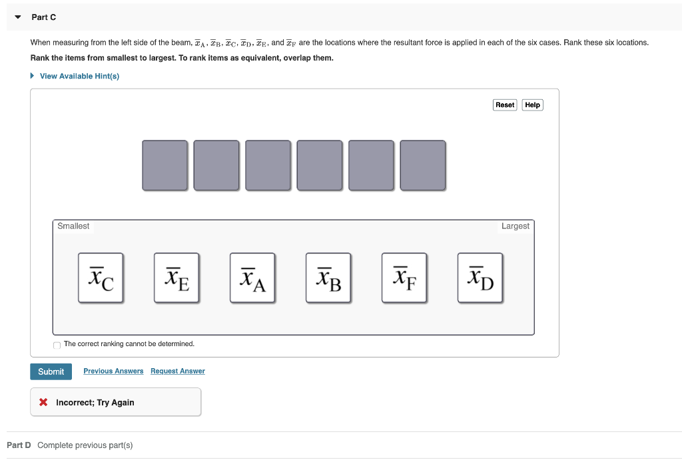Select the x̄C answer tile
This screenshot has width=682, height=464.
100,278
